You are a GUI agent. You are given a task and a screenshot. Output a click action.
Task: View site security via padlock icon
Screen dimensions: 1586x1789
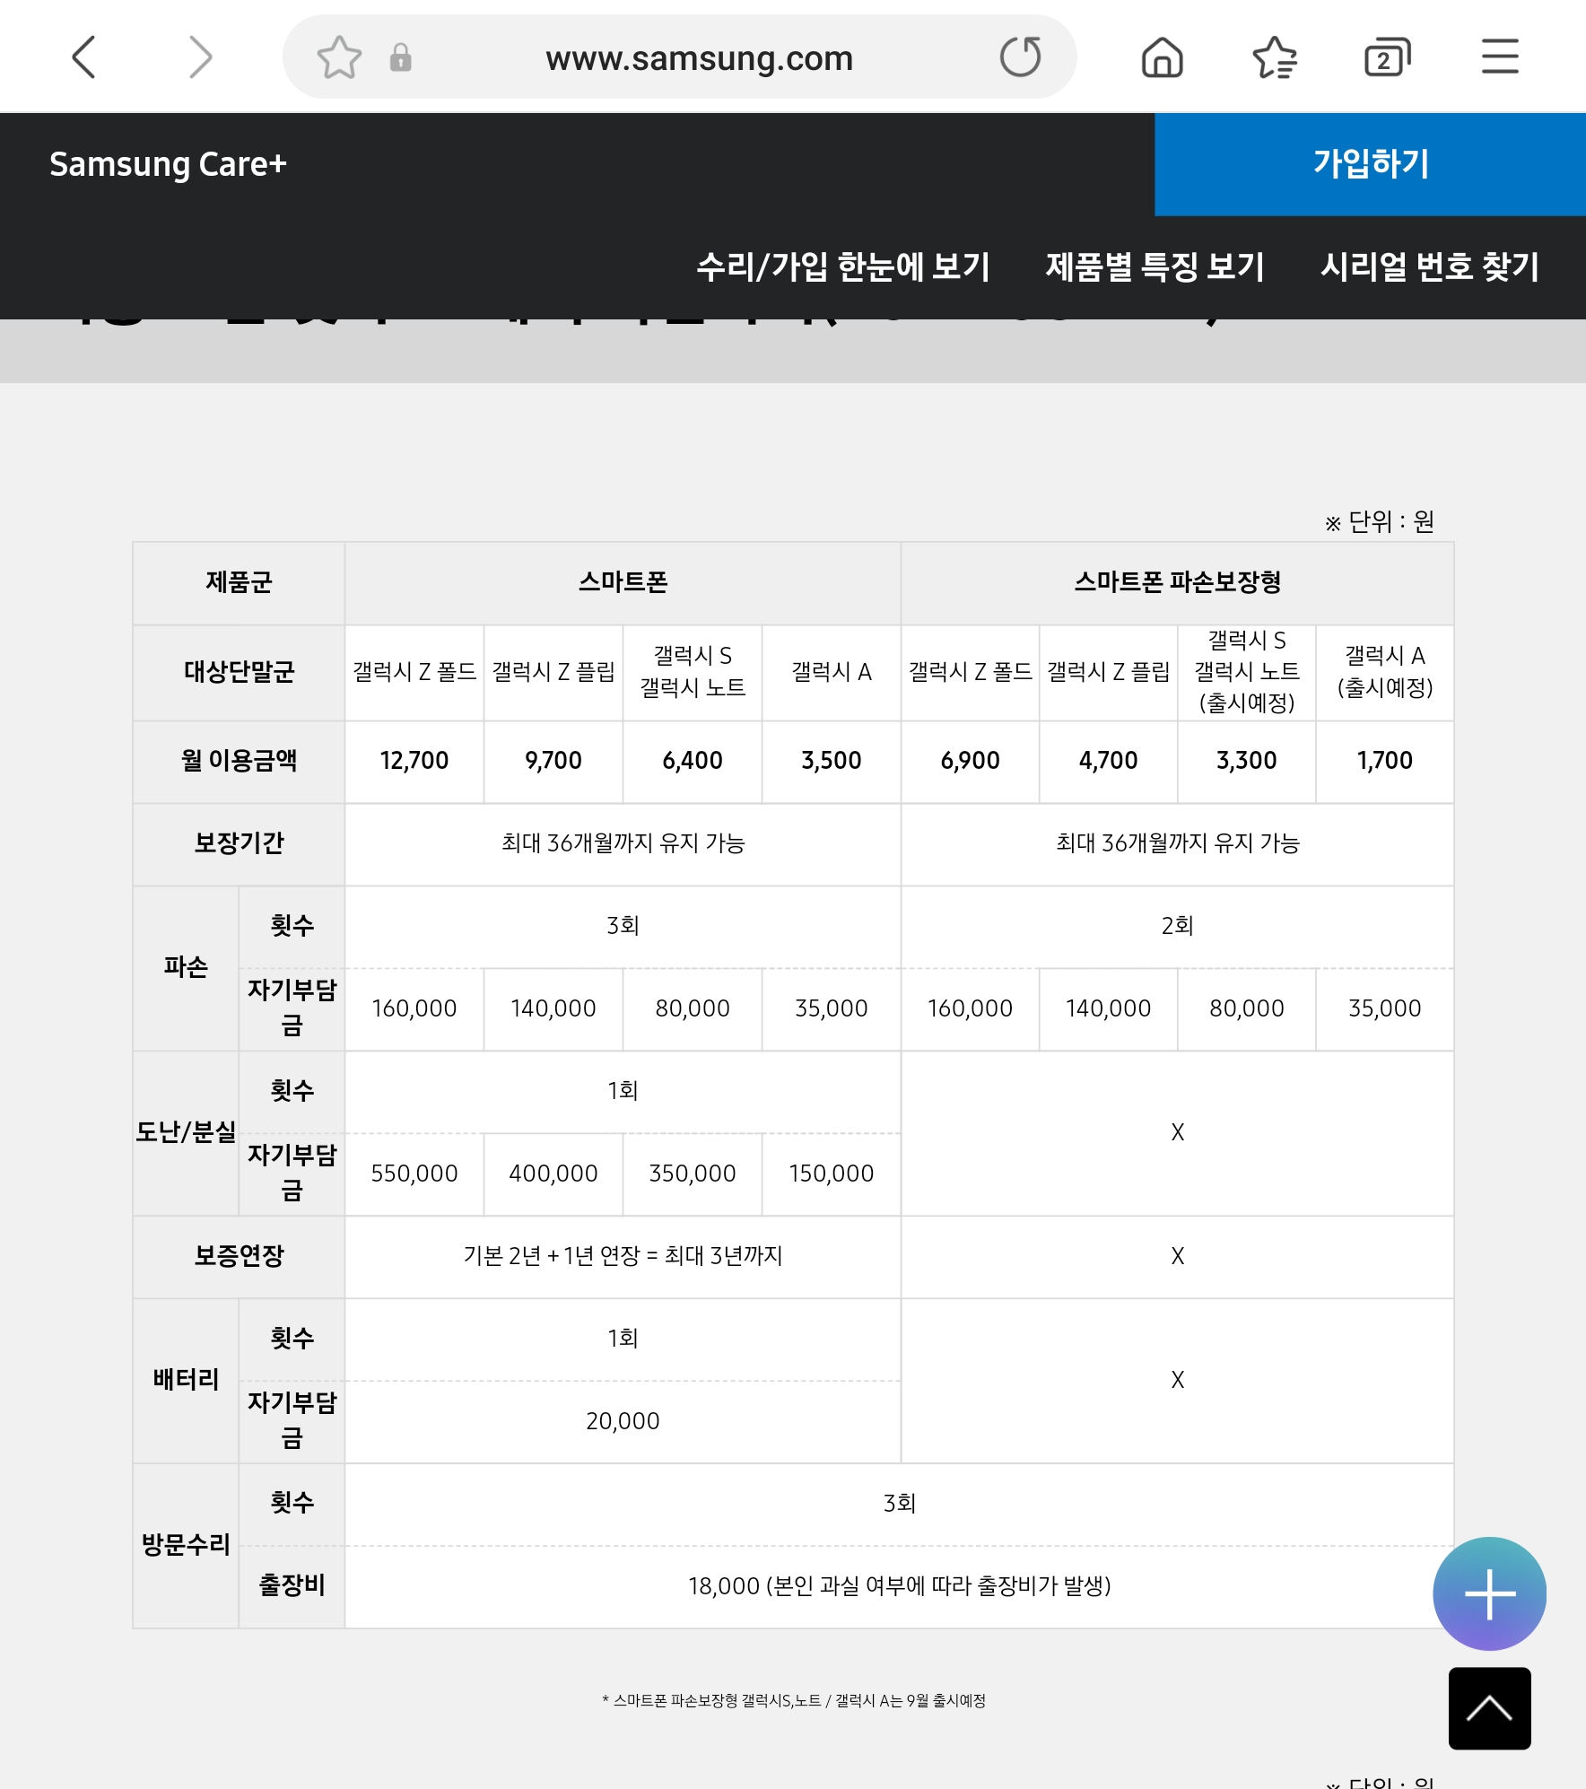400,57
